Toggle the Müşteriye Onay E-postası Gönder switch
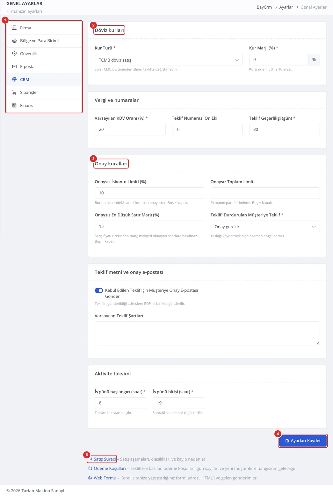 pos(99,290)
